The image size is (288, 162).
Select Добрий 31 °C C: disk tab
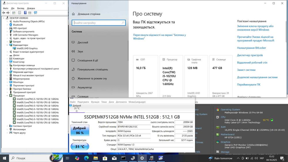[x=77, y=108]
